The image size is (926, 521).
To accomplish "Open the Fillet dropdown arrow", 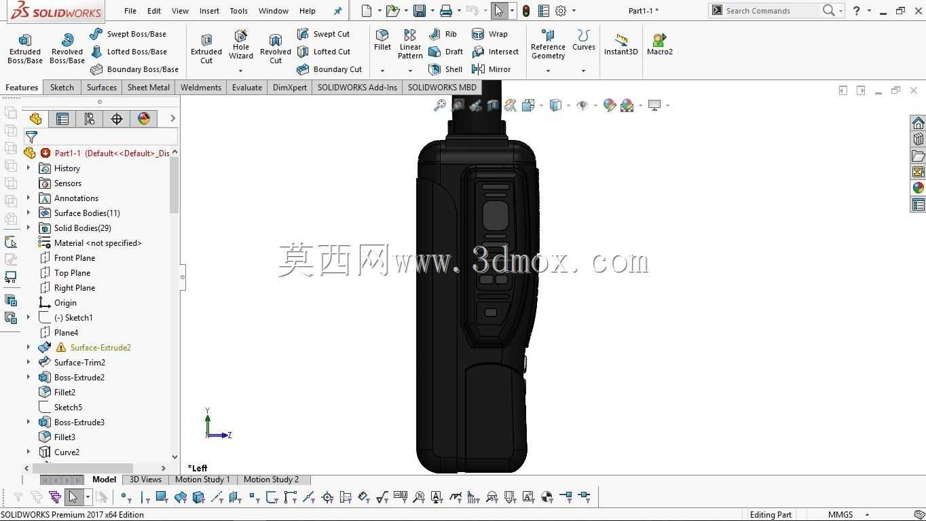I will (x=382, y=71).
